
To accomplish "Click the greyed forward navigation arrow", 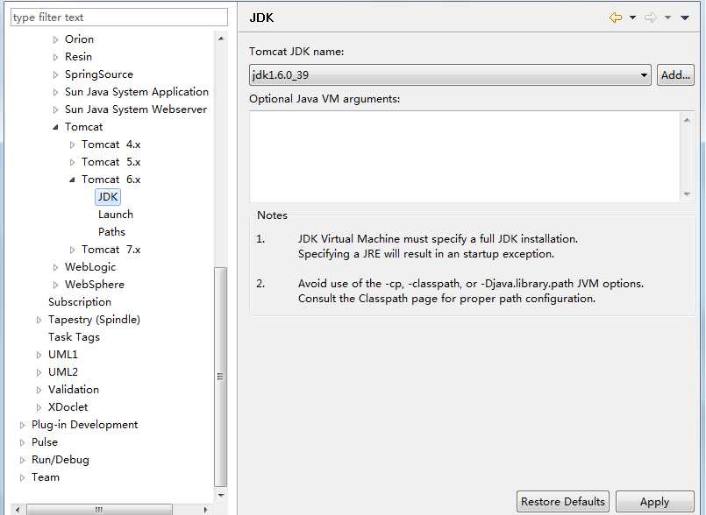I will [x=650, y=18].
